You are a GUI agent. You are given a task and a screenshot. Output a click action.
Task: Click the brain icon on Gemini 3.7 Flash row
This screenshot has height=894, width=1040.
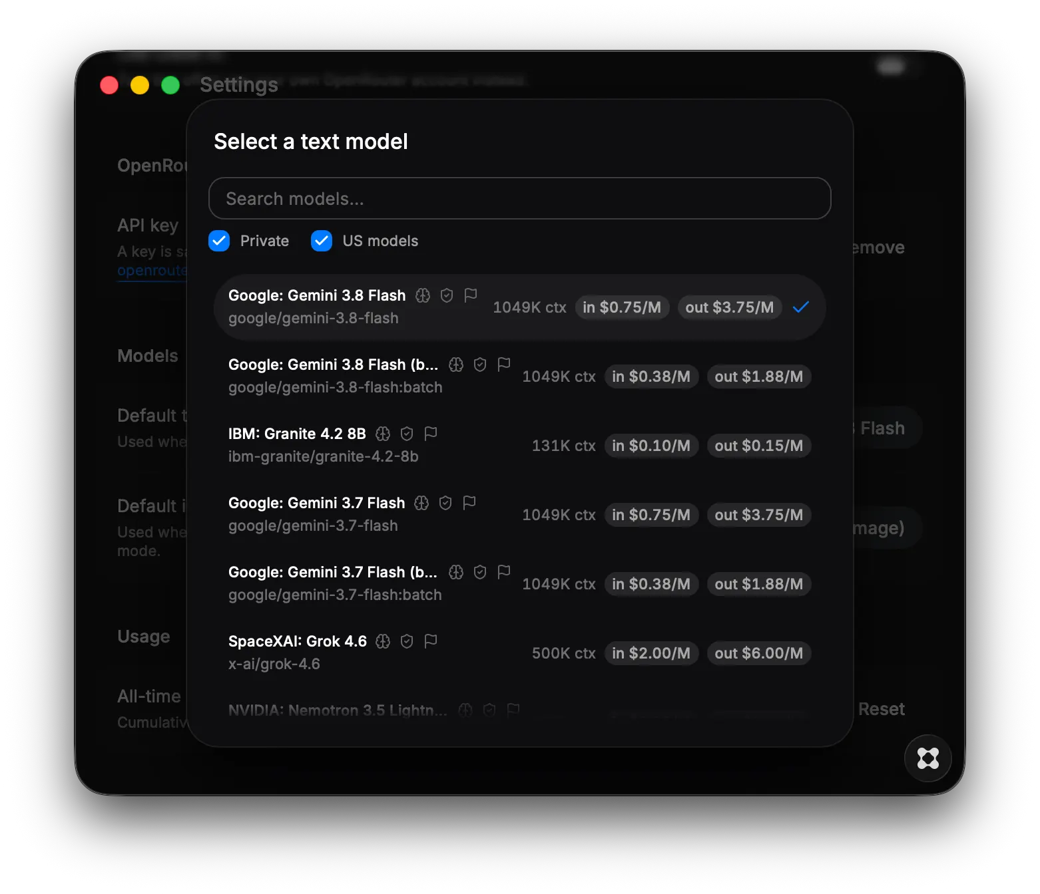[x=421, y=503]
